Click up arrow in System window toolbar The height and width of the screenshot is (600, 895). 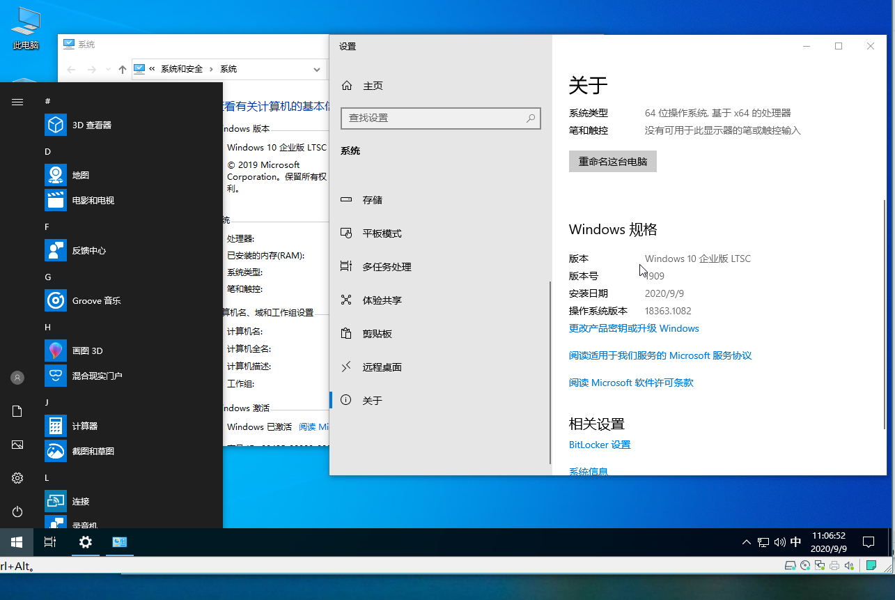123,69
